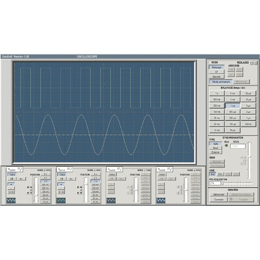Viewport: 260px width, 260px height.
Task: Click the Y1 channel waveform icon
Action: click(61, 200)
